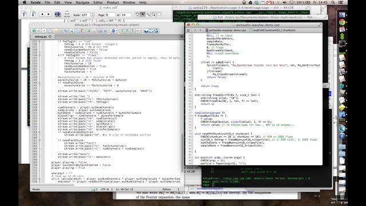
Task: Click the Scale value field showing 127
Action: 85,15
